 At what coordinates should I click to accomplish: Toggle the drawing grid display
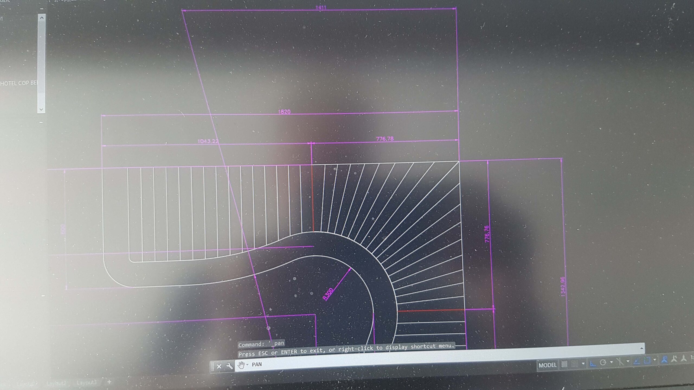point(564,364)
